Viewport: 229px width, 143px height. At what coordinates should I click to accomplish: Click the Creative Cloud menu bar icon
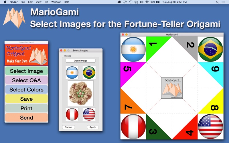[x=119, y=2]
